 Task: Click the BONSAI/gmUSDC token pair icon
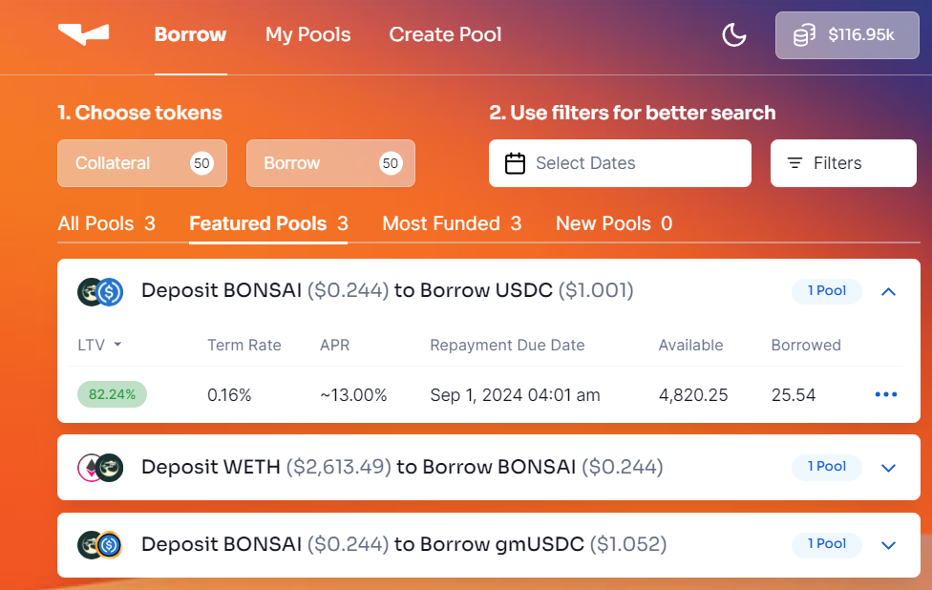[x=100, y=544]
